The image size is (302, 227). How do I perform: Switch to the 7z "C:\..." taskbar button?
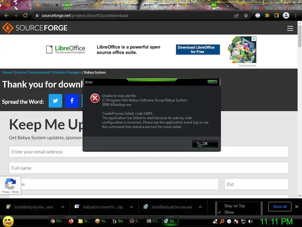(153, 221)
